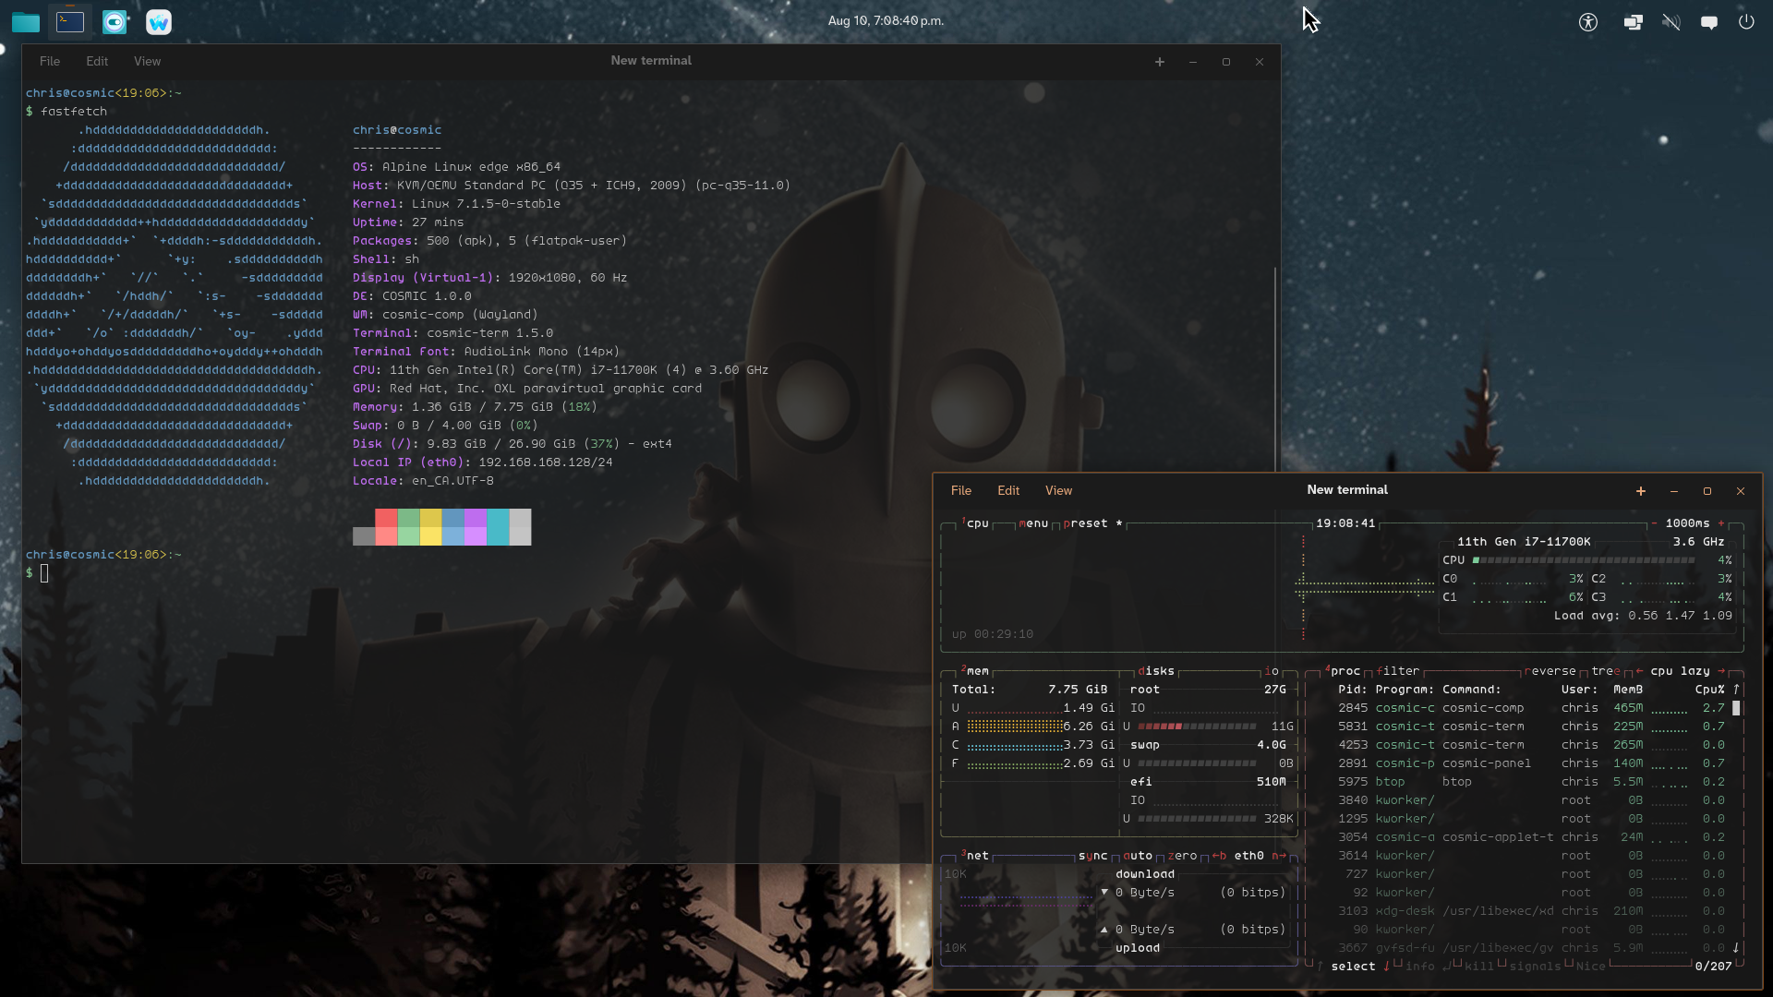Decrease btop update interval with minus
This screenshot has height=997, width=1773.
1654,523
